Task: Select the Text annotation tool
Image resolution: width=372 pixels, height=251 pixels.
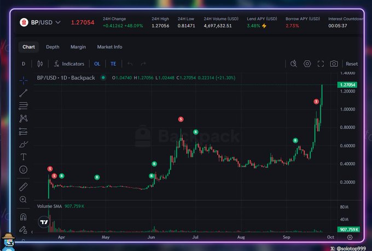Action: [23, 157]
